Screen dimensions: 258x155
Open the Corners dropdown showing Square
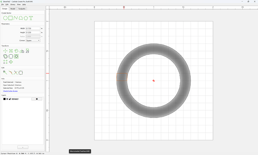[33, 40]
